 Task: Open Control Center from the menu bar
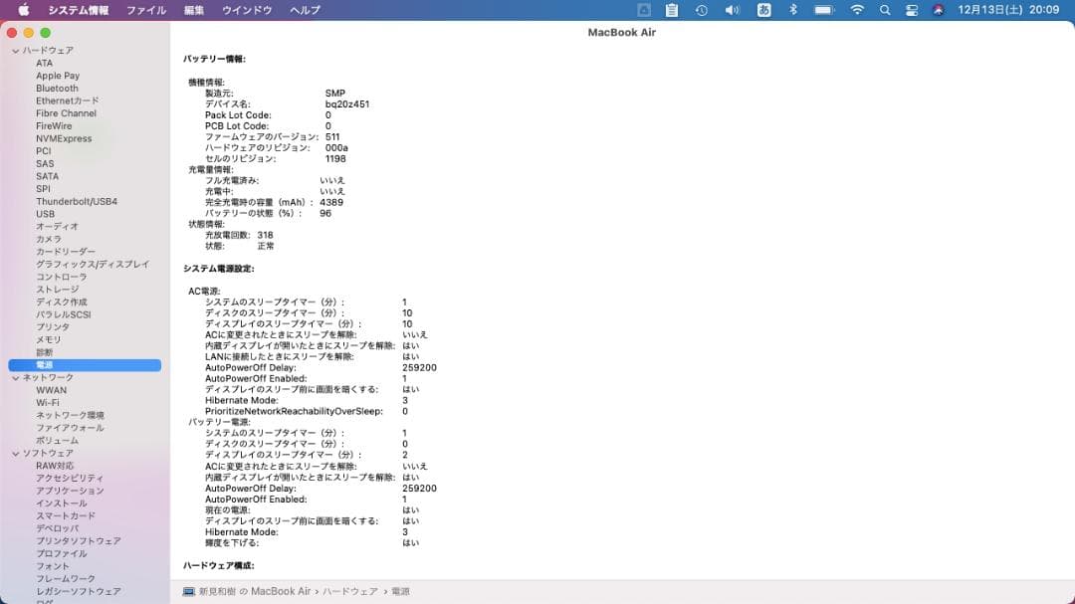(911, 9)
